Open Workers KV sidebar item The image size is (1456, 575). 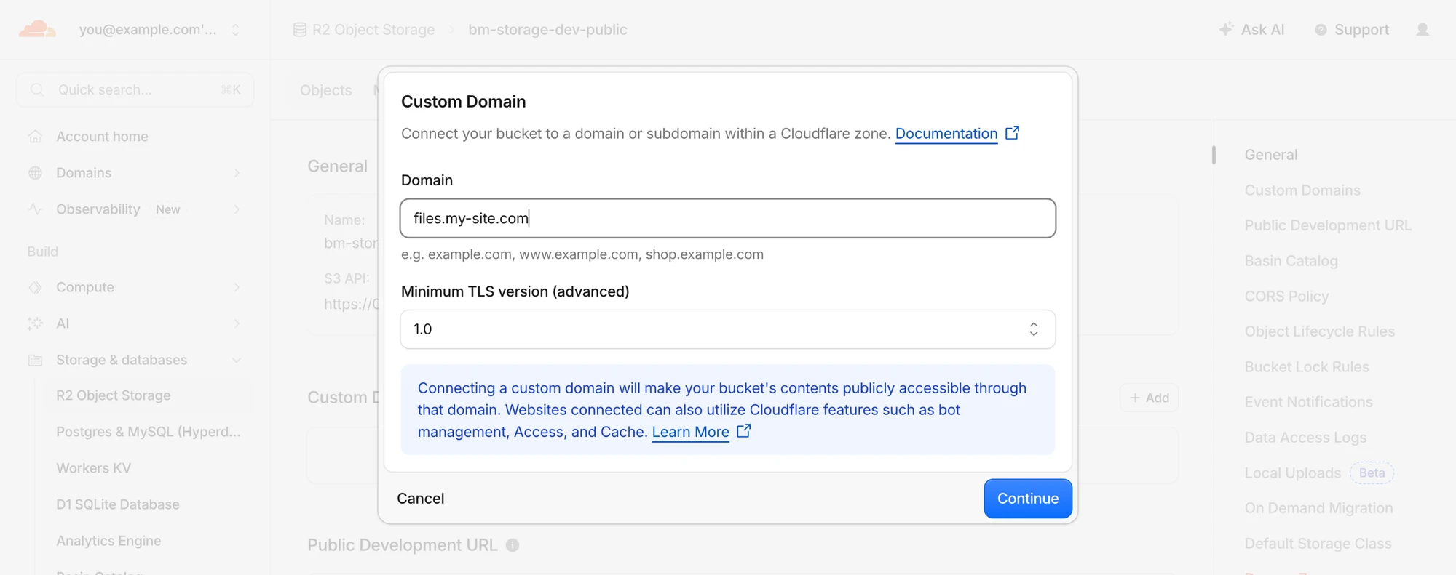point(94,468)
